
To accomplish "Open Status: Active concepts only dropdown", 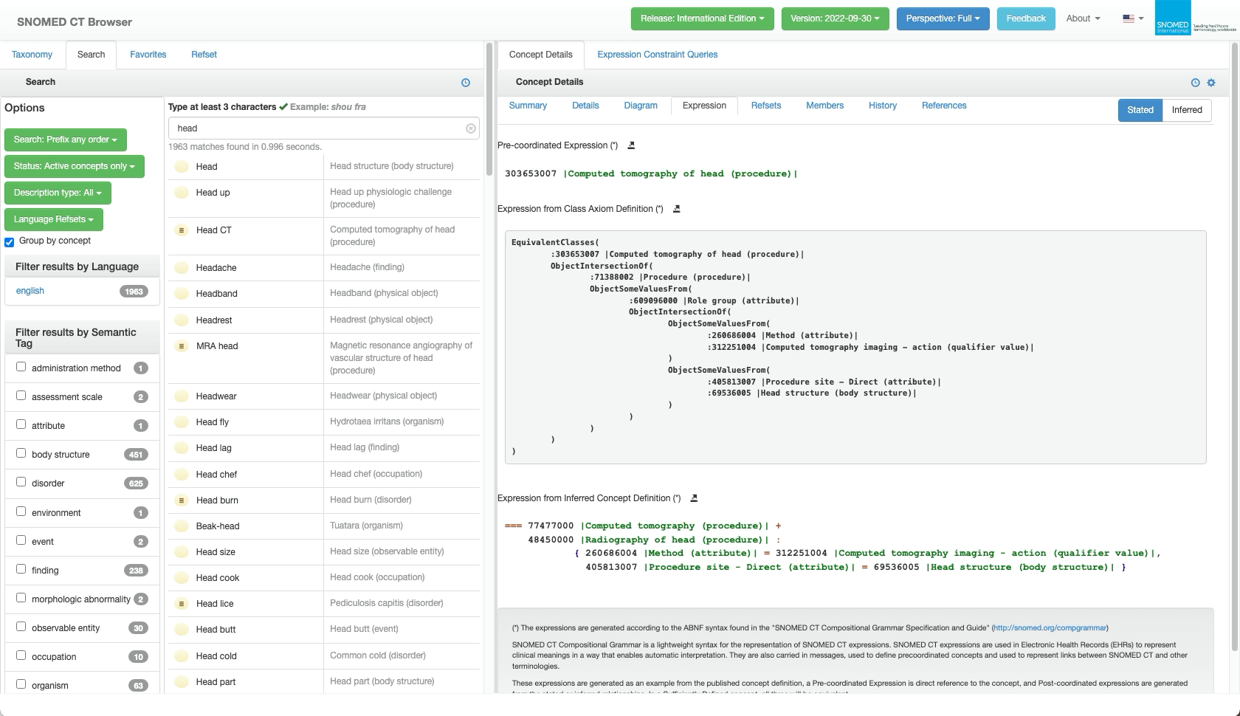I will point(75,166).
